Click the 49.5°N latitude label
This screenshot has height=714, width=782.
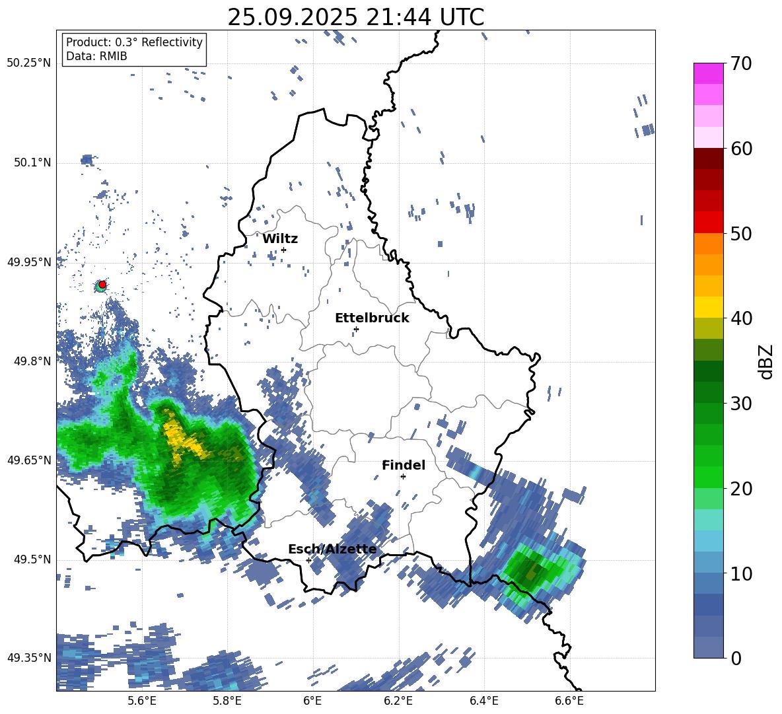[32, 559]
